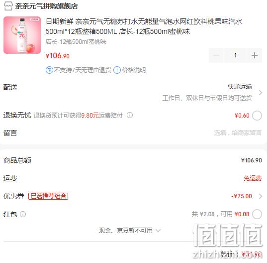Open the product title link
267x263 pixels.
pyautogui.click(x=144, y=26)
